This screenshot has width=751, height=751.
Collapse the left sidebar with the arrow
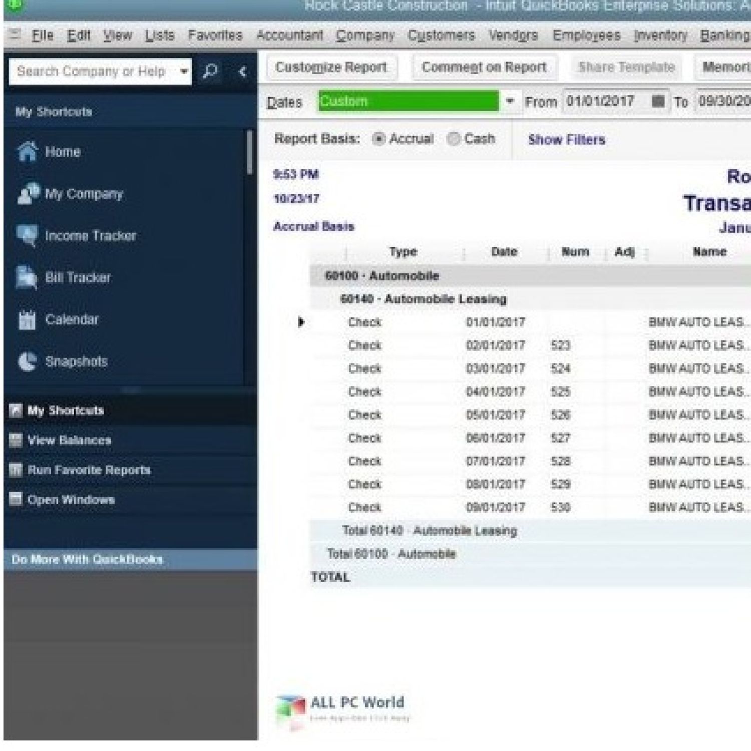click(x=242, y=72)
